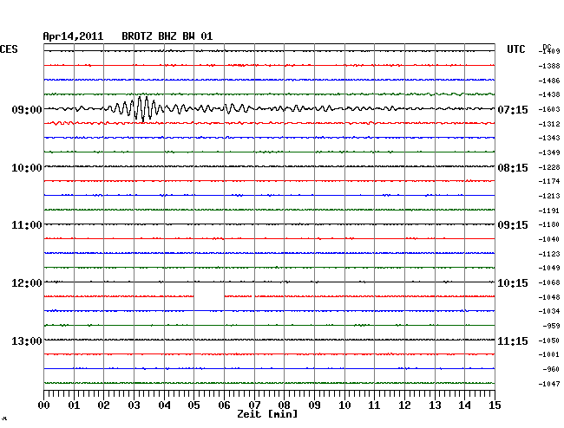Click the white data gap on the red trace
The image size is (564, 428).
(x=208, y=296)
